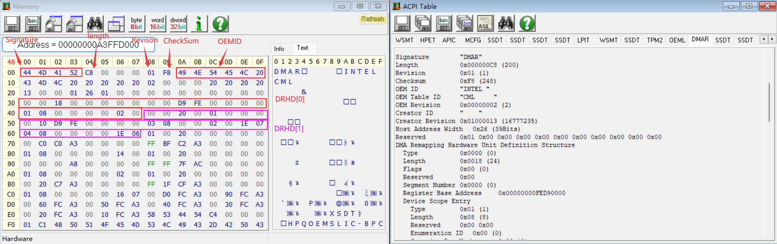Open binoculars search in ACPI Table window
Screen dimensions: 777x244
pyautogui.click(x=506, y=23)
